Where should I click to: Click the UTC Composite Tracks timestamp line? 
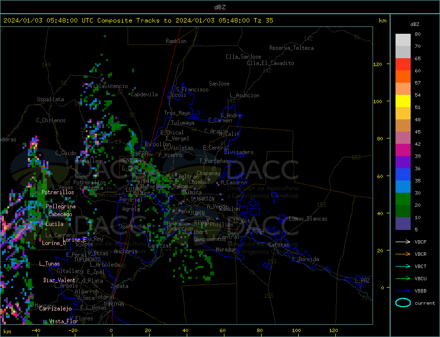pyautogui.click(x=138, y=21)
